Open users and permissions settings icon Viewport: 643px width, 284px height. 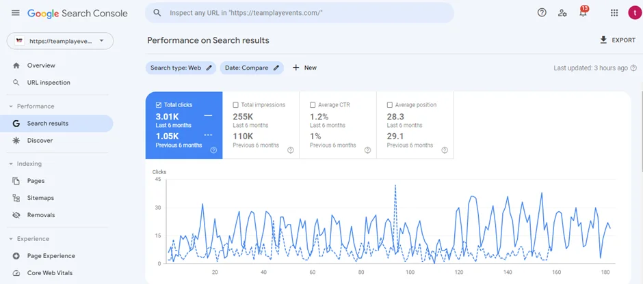[x=562, y=13]
